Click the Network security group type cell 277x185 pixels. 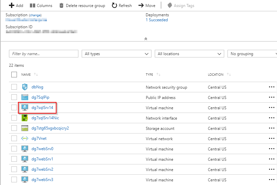pos(166,87)
